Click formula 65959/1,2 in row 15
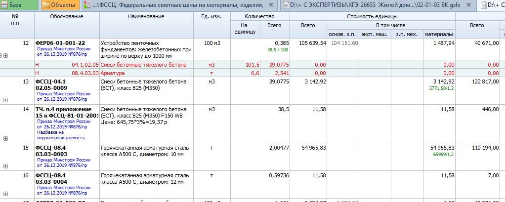This screenshot has width=505, height=202. coord(444,155)
